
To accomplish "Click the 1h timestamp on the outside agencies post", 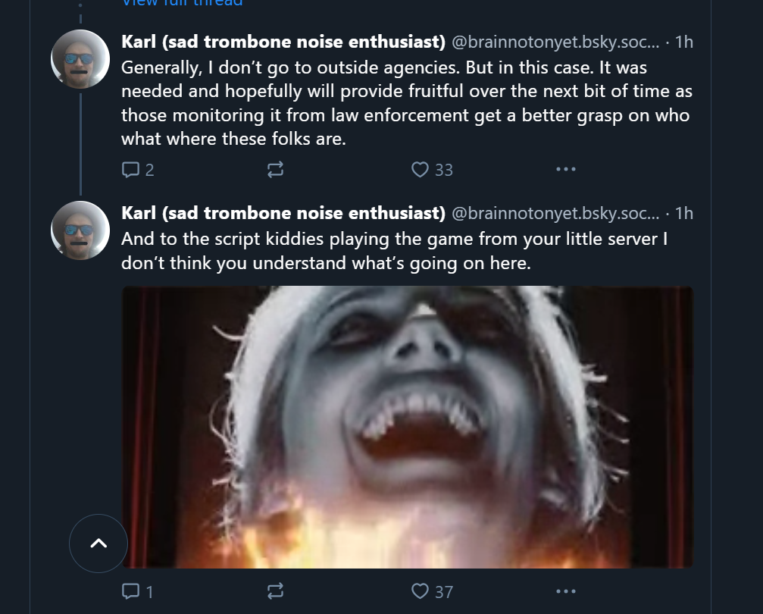I will (683, 42).
